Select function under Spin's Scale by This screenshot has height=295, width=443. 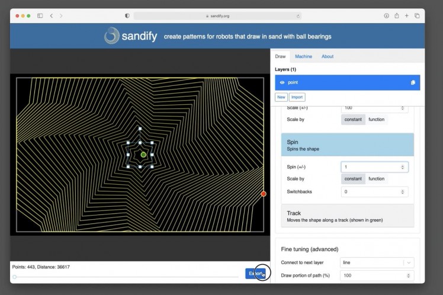click(376, 179)
